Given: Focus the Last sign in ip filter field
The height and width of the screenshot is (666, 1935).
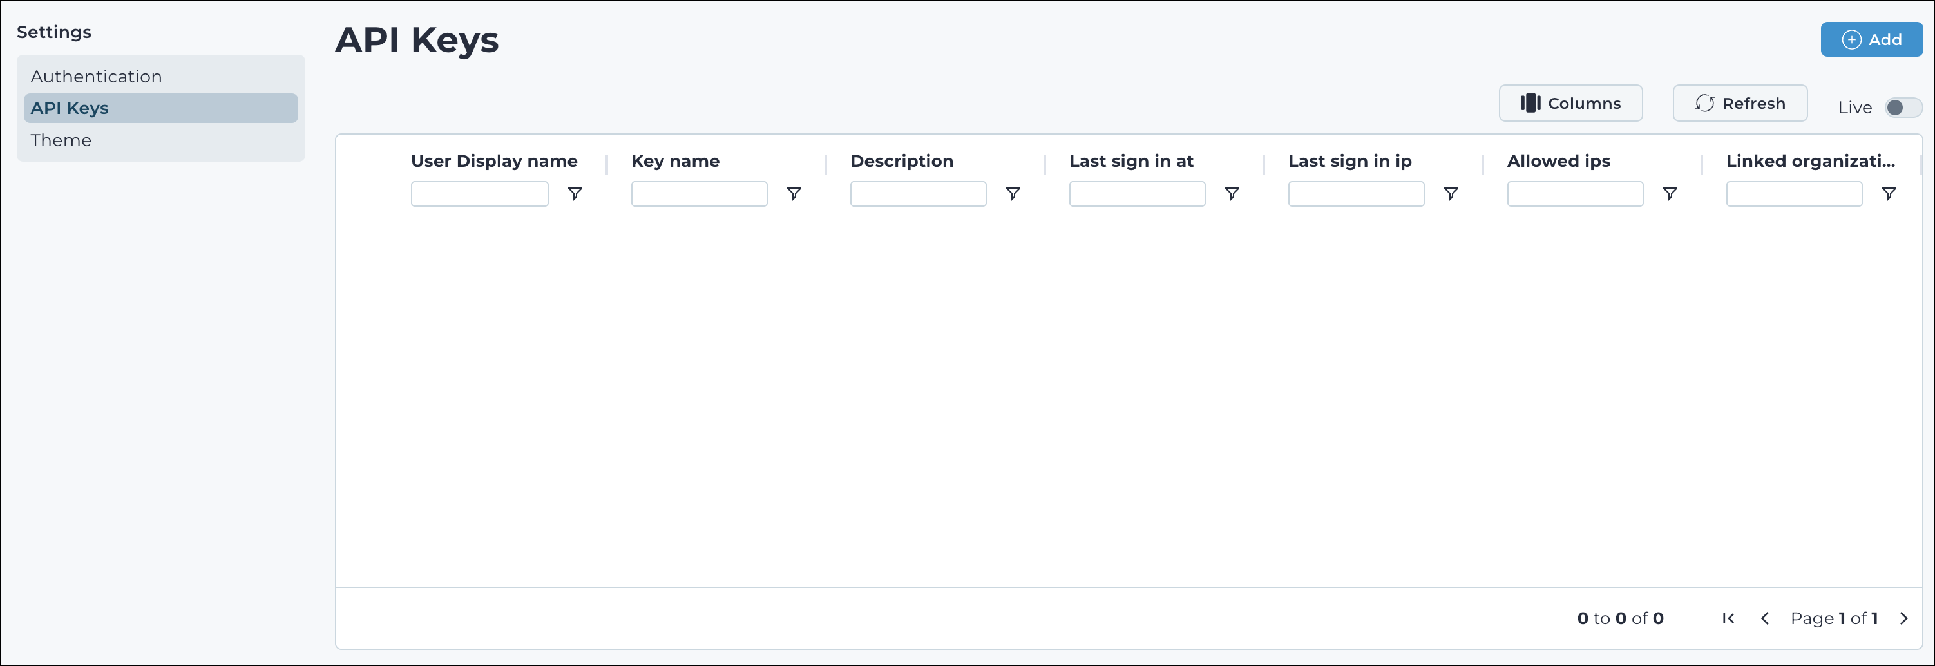Looking at the screenshot, I should coord(1356,194).
